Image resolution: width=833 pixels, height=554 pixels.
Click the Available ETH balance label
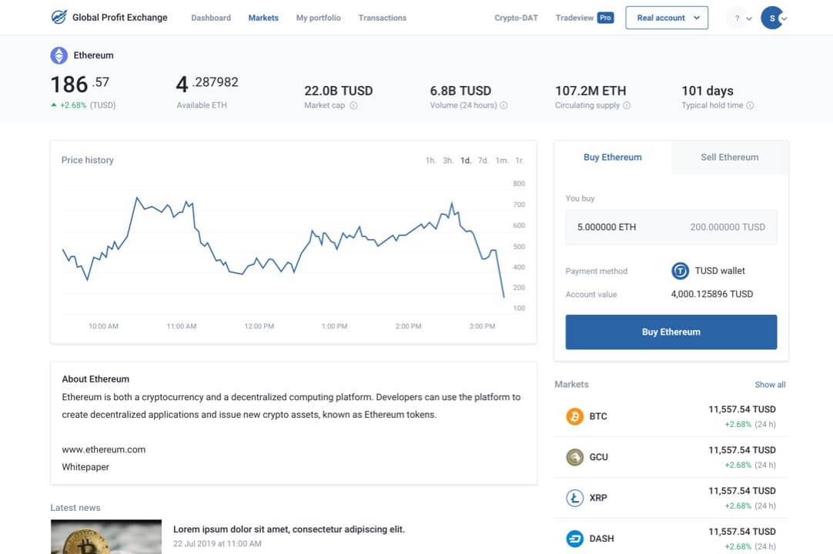[202, 105]
